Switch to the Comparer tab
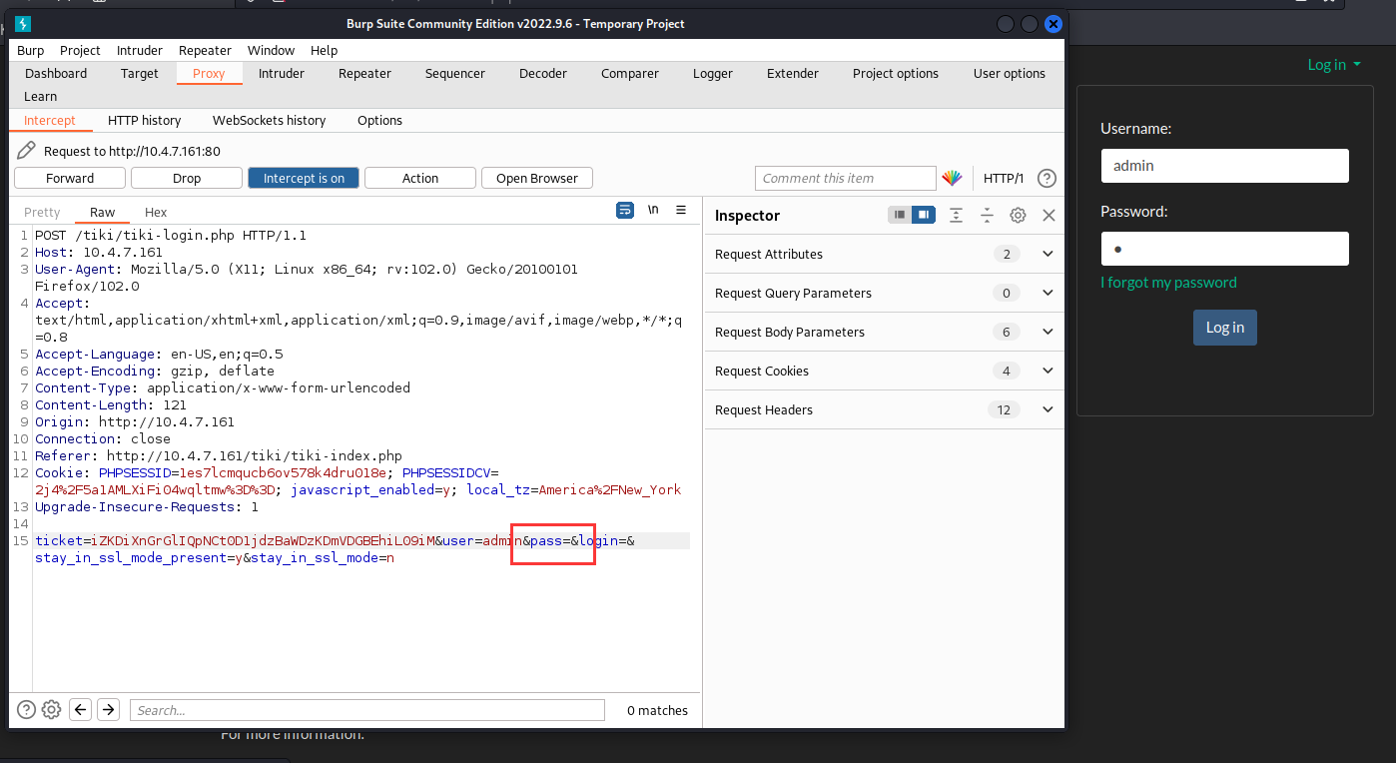Screen dimensions: 1396x763 pos(630,73)
